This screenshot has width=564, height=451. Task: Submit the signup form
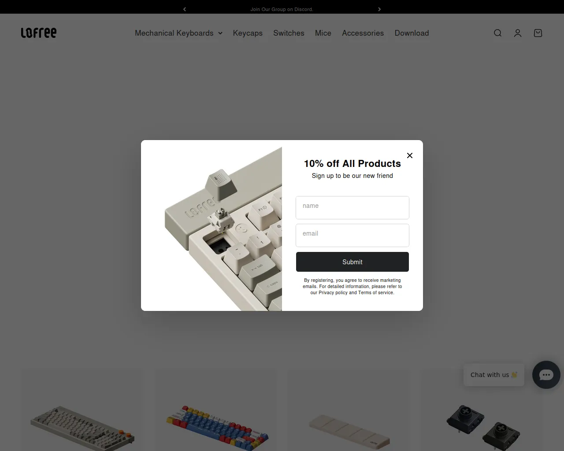click(352, 262)
